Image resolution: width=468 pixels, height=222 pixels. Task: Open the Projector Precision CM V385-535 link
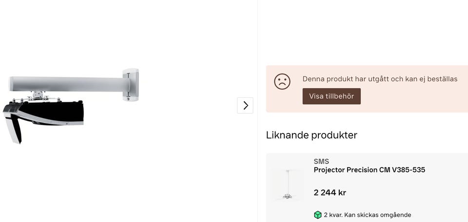pos(369,170)
